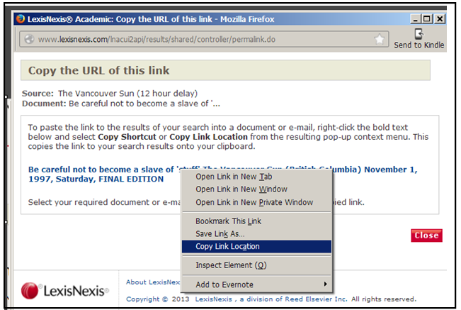
Task: Expand the Add to Evernote submenu
Action: point(256,284)
